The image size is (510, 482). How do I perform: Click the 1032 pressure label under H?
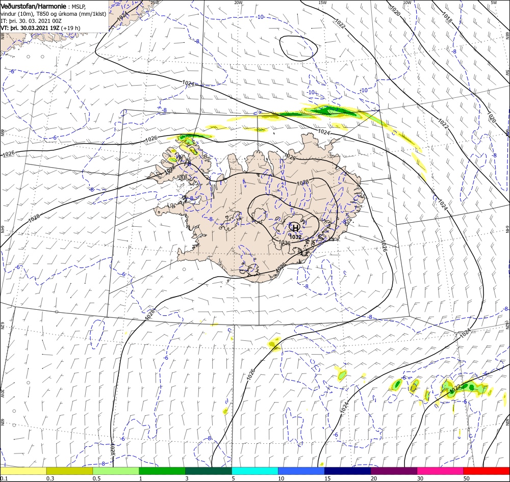click(x=295, y=237)
